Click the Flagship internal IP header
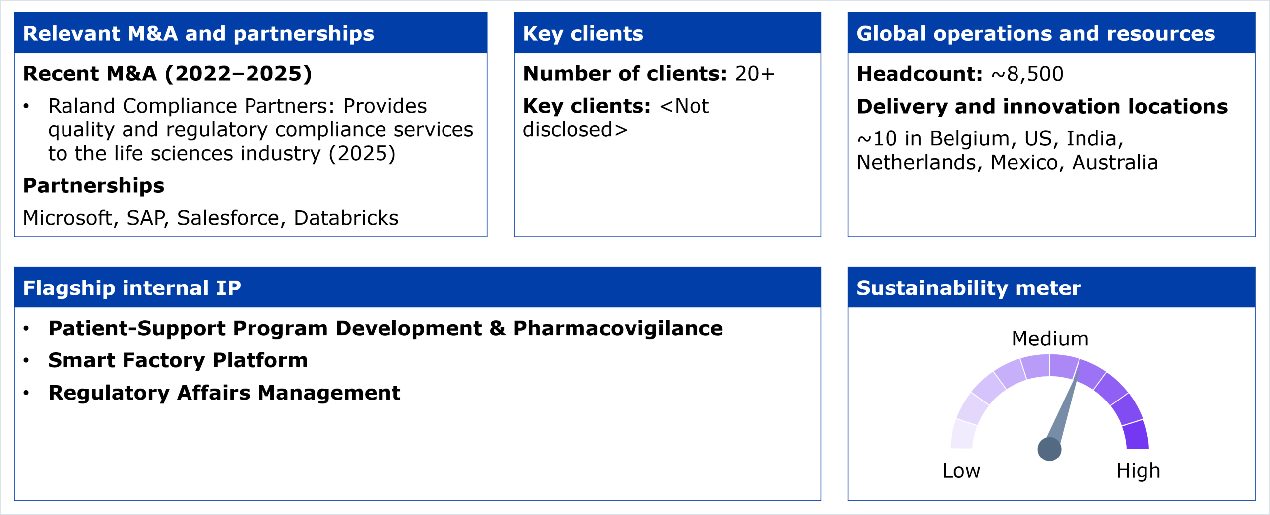This screenshot has width=1270, height=515. [132, 288]
